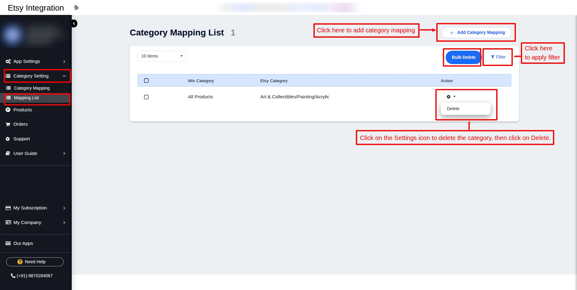Screen dimensions: 577x290
Task: Expand My Subscription chevron
Action: 64,208
